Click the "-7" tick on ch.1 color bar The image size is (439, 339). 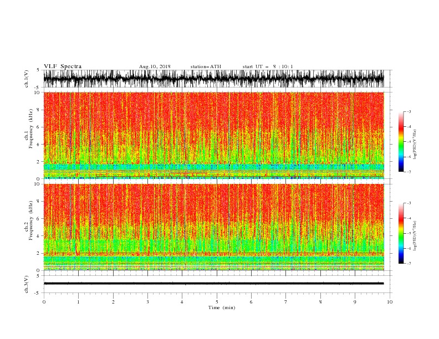coord(409,172)
